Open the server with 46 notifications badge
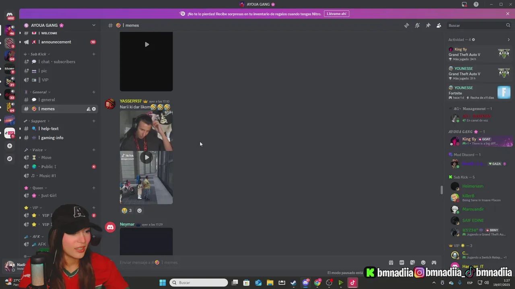515x289 pixels. tap(10, 30)
